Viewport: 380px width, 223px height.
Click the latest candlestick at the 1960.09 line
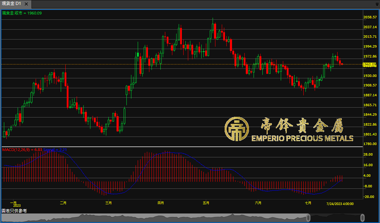342,64
